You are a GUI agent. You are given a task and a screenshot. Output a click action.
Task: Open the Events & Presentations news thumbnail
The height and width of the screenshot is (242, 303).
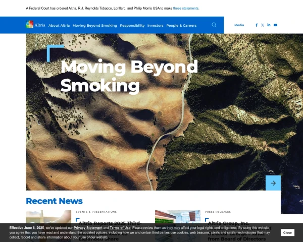coord(48,217)
